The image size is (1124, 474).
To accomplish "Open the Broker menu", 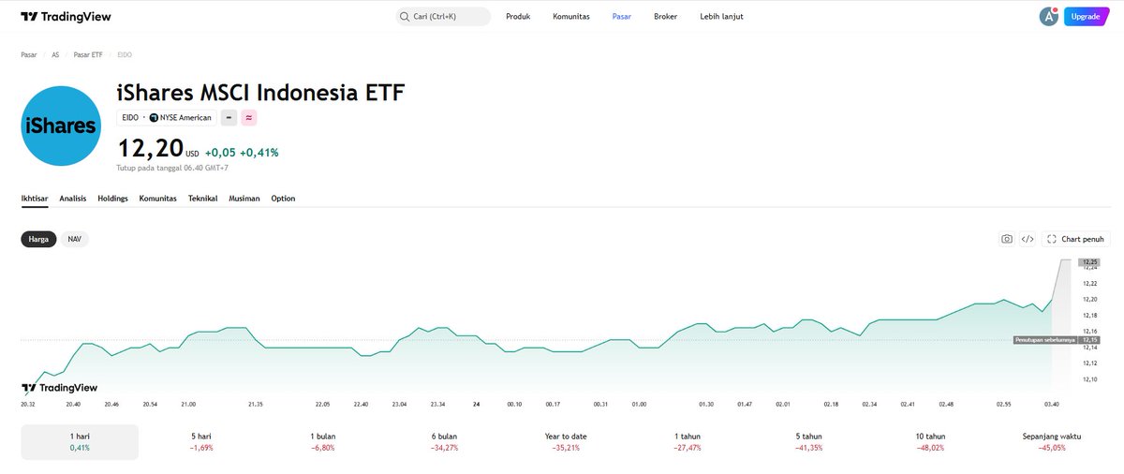I will point(665,16).
